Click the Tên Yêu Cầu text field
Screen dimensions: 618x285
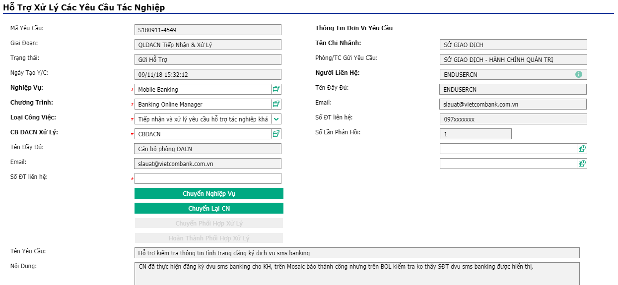[357, 253]
